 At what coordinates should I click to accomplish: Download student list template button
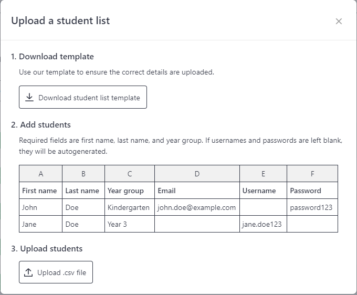coord(83,97)
